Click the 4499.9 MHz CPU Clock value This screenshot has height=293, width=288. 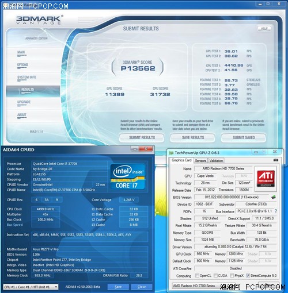(46, 209)
